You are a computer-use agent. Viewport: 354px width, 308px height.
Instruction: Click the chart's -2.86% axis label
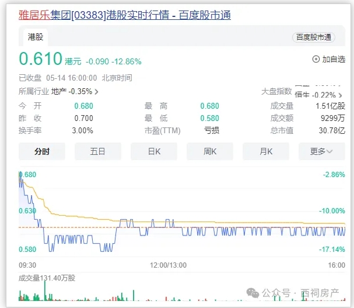pos(334,175)
